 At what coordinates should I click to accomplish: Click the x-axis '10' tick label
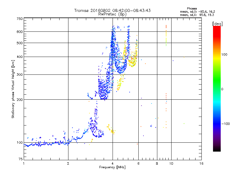point(171,163)
